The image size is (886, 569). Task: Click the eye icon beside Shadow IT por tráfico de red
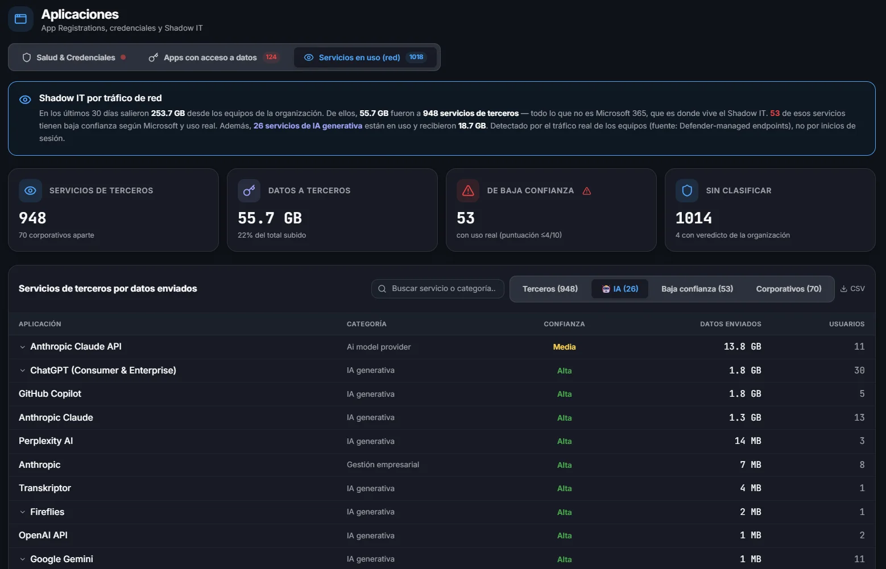(25, 99)
